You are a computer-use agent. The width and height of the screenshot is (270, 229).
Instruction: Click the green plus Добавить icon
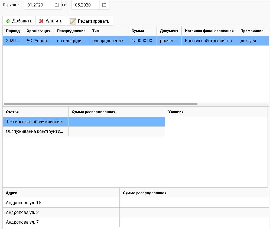click(x=8, y=21)
